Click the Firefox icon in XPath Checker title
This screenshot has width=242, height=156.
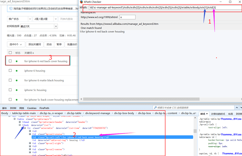click(x=81, y=2)
